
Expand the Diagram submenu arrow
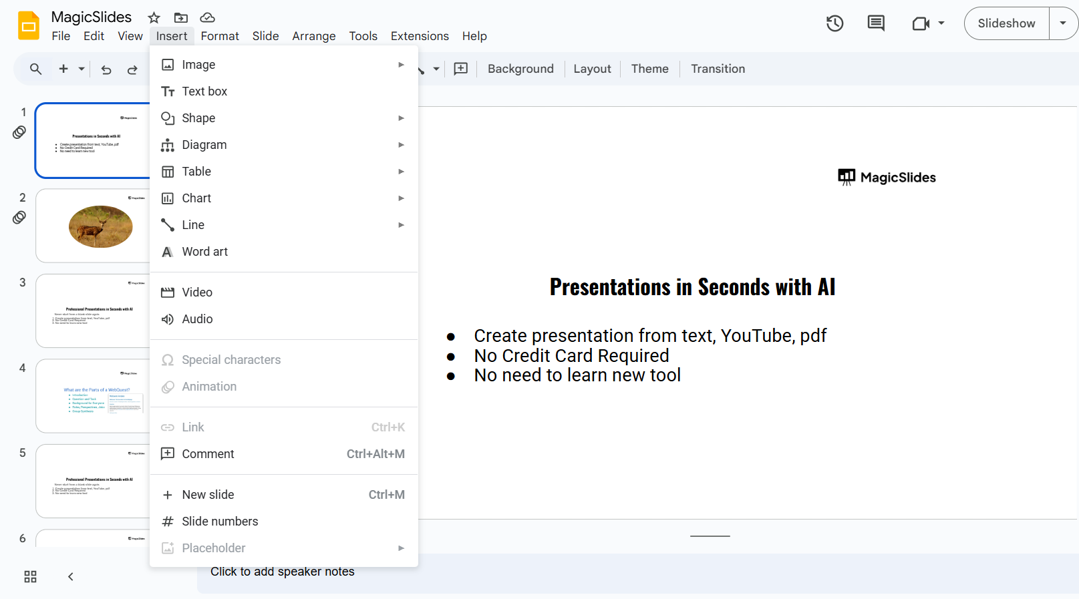click(402, 145)
